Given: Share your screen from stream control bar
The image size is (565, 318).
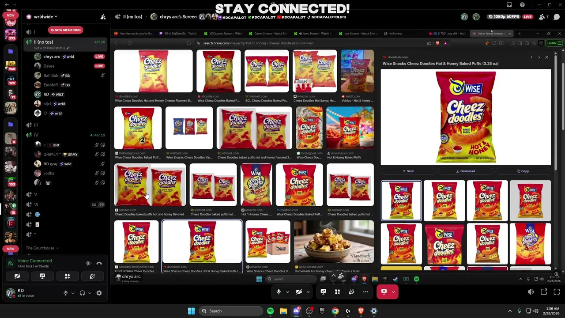Looking at the screenshot, I should click(x=323, y=292).
